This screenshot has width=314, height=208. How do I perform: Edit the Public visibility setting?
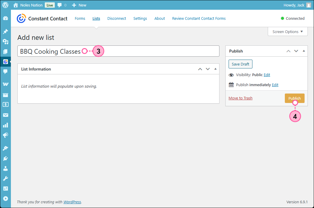coord(267,75)
